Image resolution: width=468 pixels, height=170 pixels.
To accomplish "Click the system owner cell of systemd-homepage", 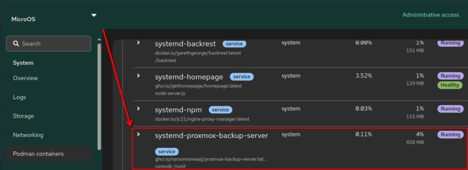I will pyautogui.click(x=290, y=76).
